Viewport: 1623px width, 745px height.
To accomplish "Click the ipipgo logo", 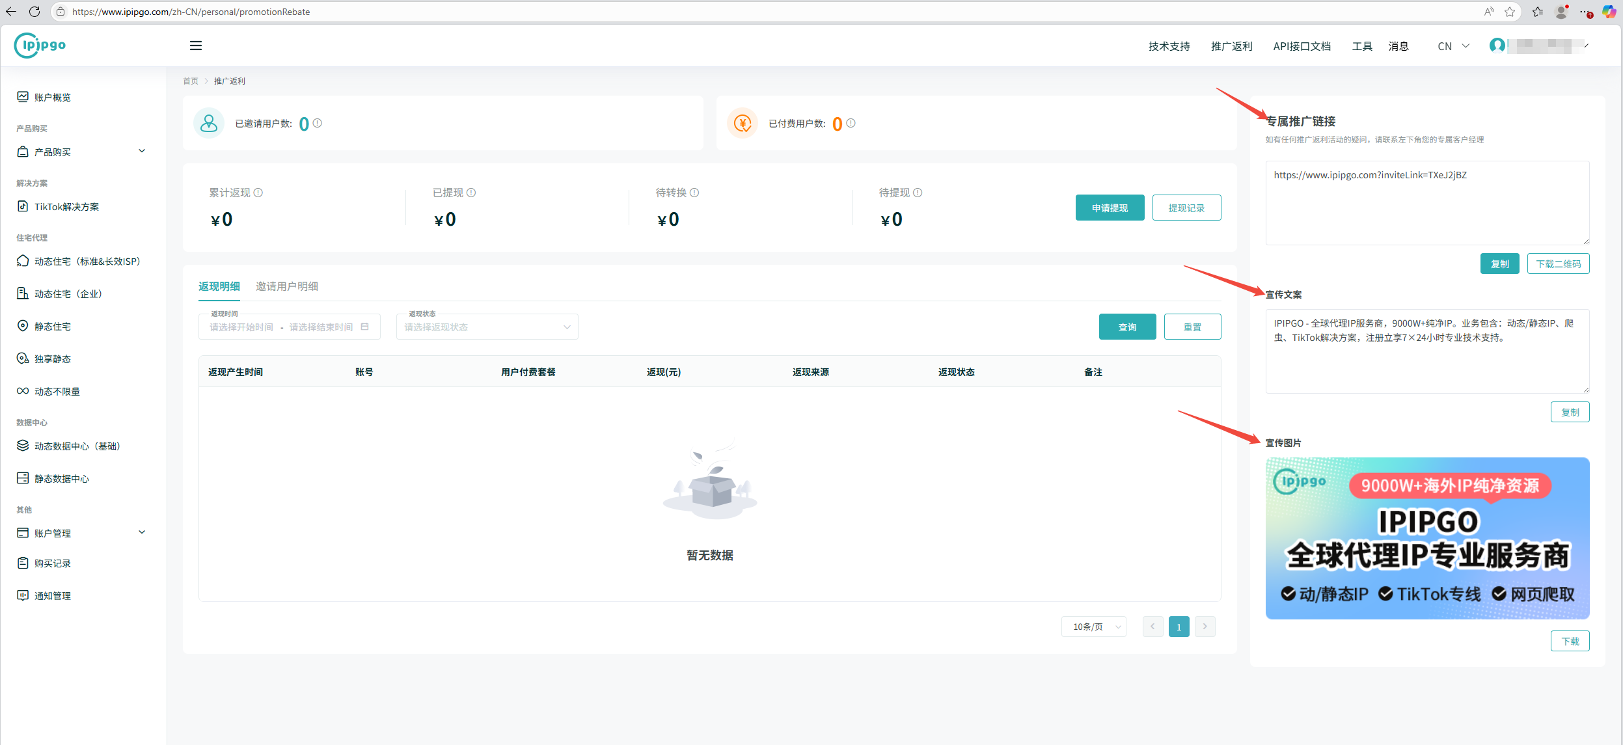I will point(40,46).
